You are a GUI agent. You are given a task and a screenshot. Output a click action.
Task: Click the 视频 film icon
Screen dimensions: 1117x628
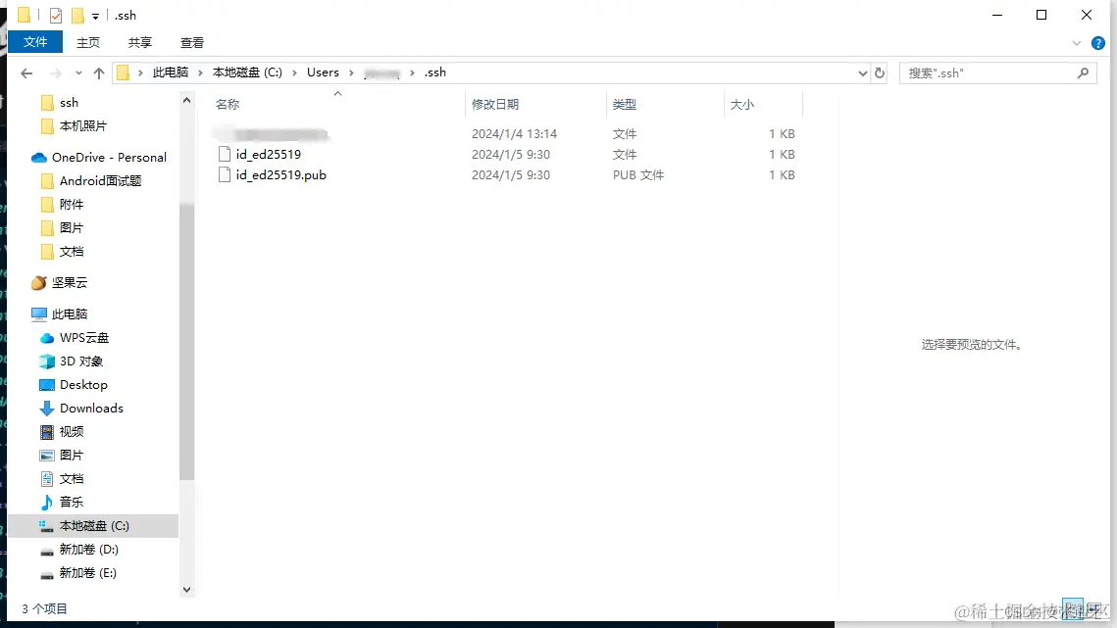[47, 431]
